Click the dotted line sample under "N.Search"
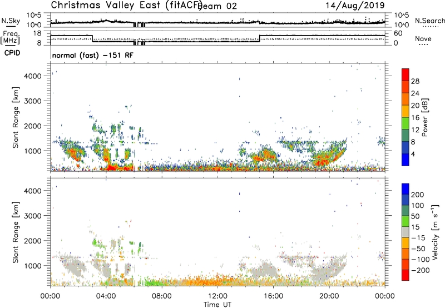The image size is (445, 308). [x=431, y=27]
